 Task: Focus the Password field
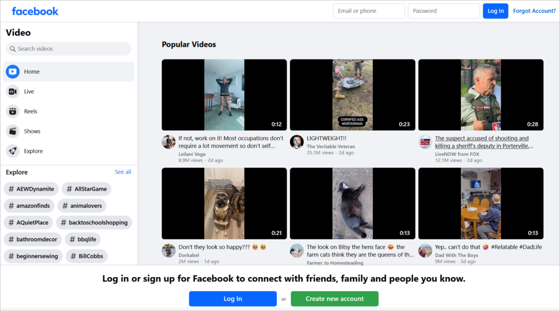click(444, 11)
